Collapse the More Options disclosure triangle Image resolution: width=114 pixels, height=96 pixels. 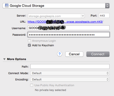5,59
